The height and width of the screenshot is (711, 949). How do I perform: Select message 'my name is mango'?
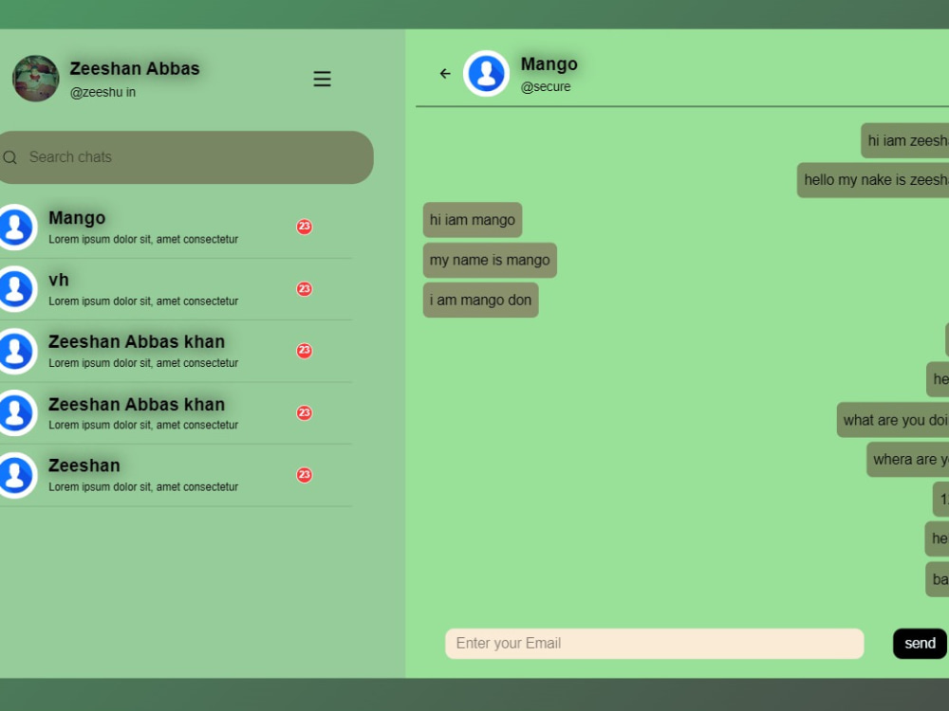pyautogui.click(x=490, y=261)
